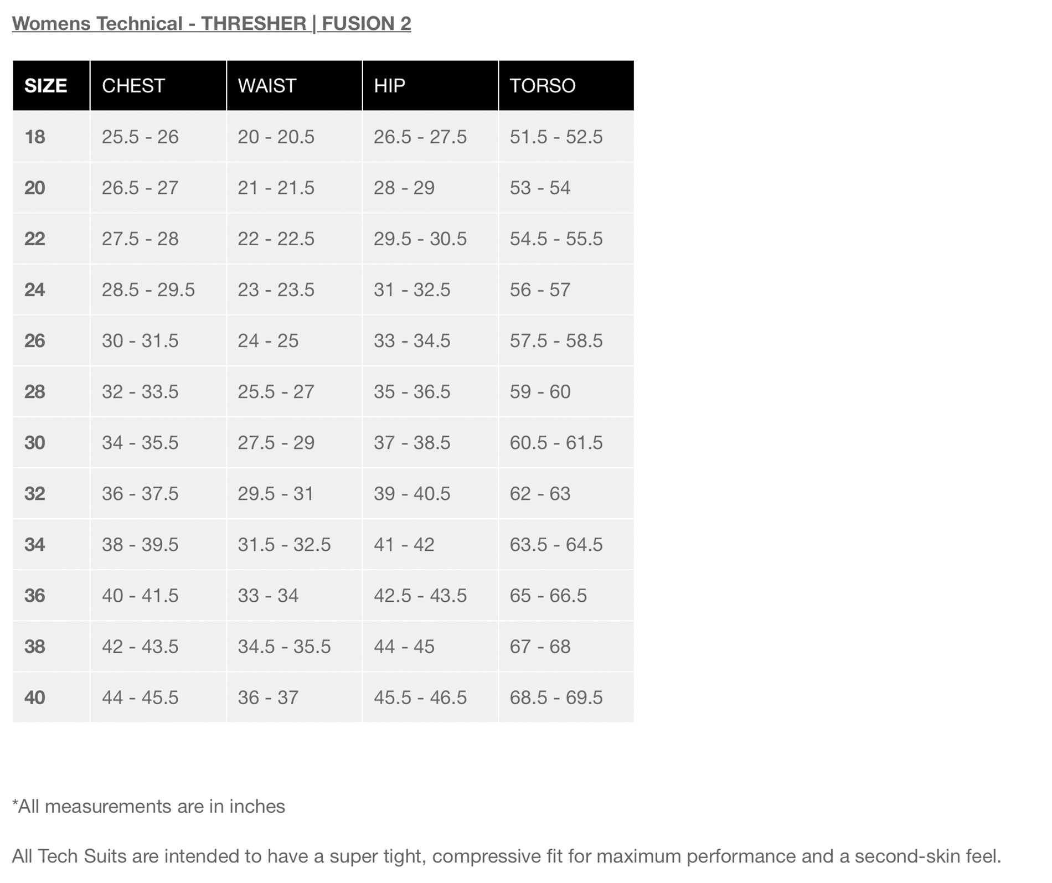Click size 36 torso value 65 - 66.5

[548, 595]
